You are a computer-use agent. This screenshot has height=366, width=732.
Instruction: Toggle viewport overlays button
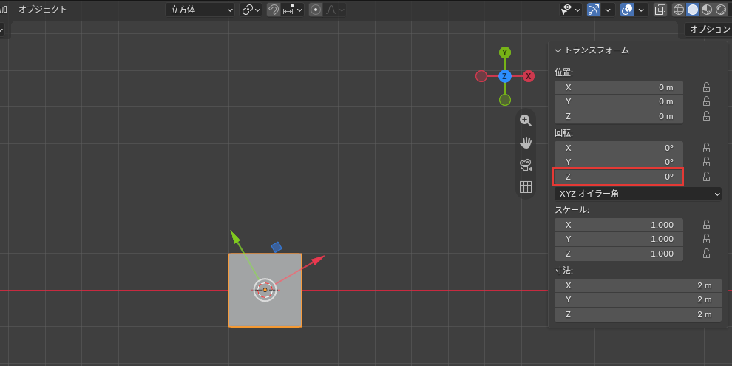pos(627,10)
